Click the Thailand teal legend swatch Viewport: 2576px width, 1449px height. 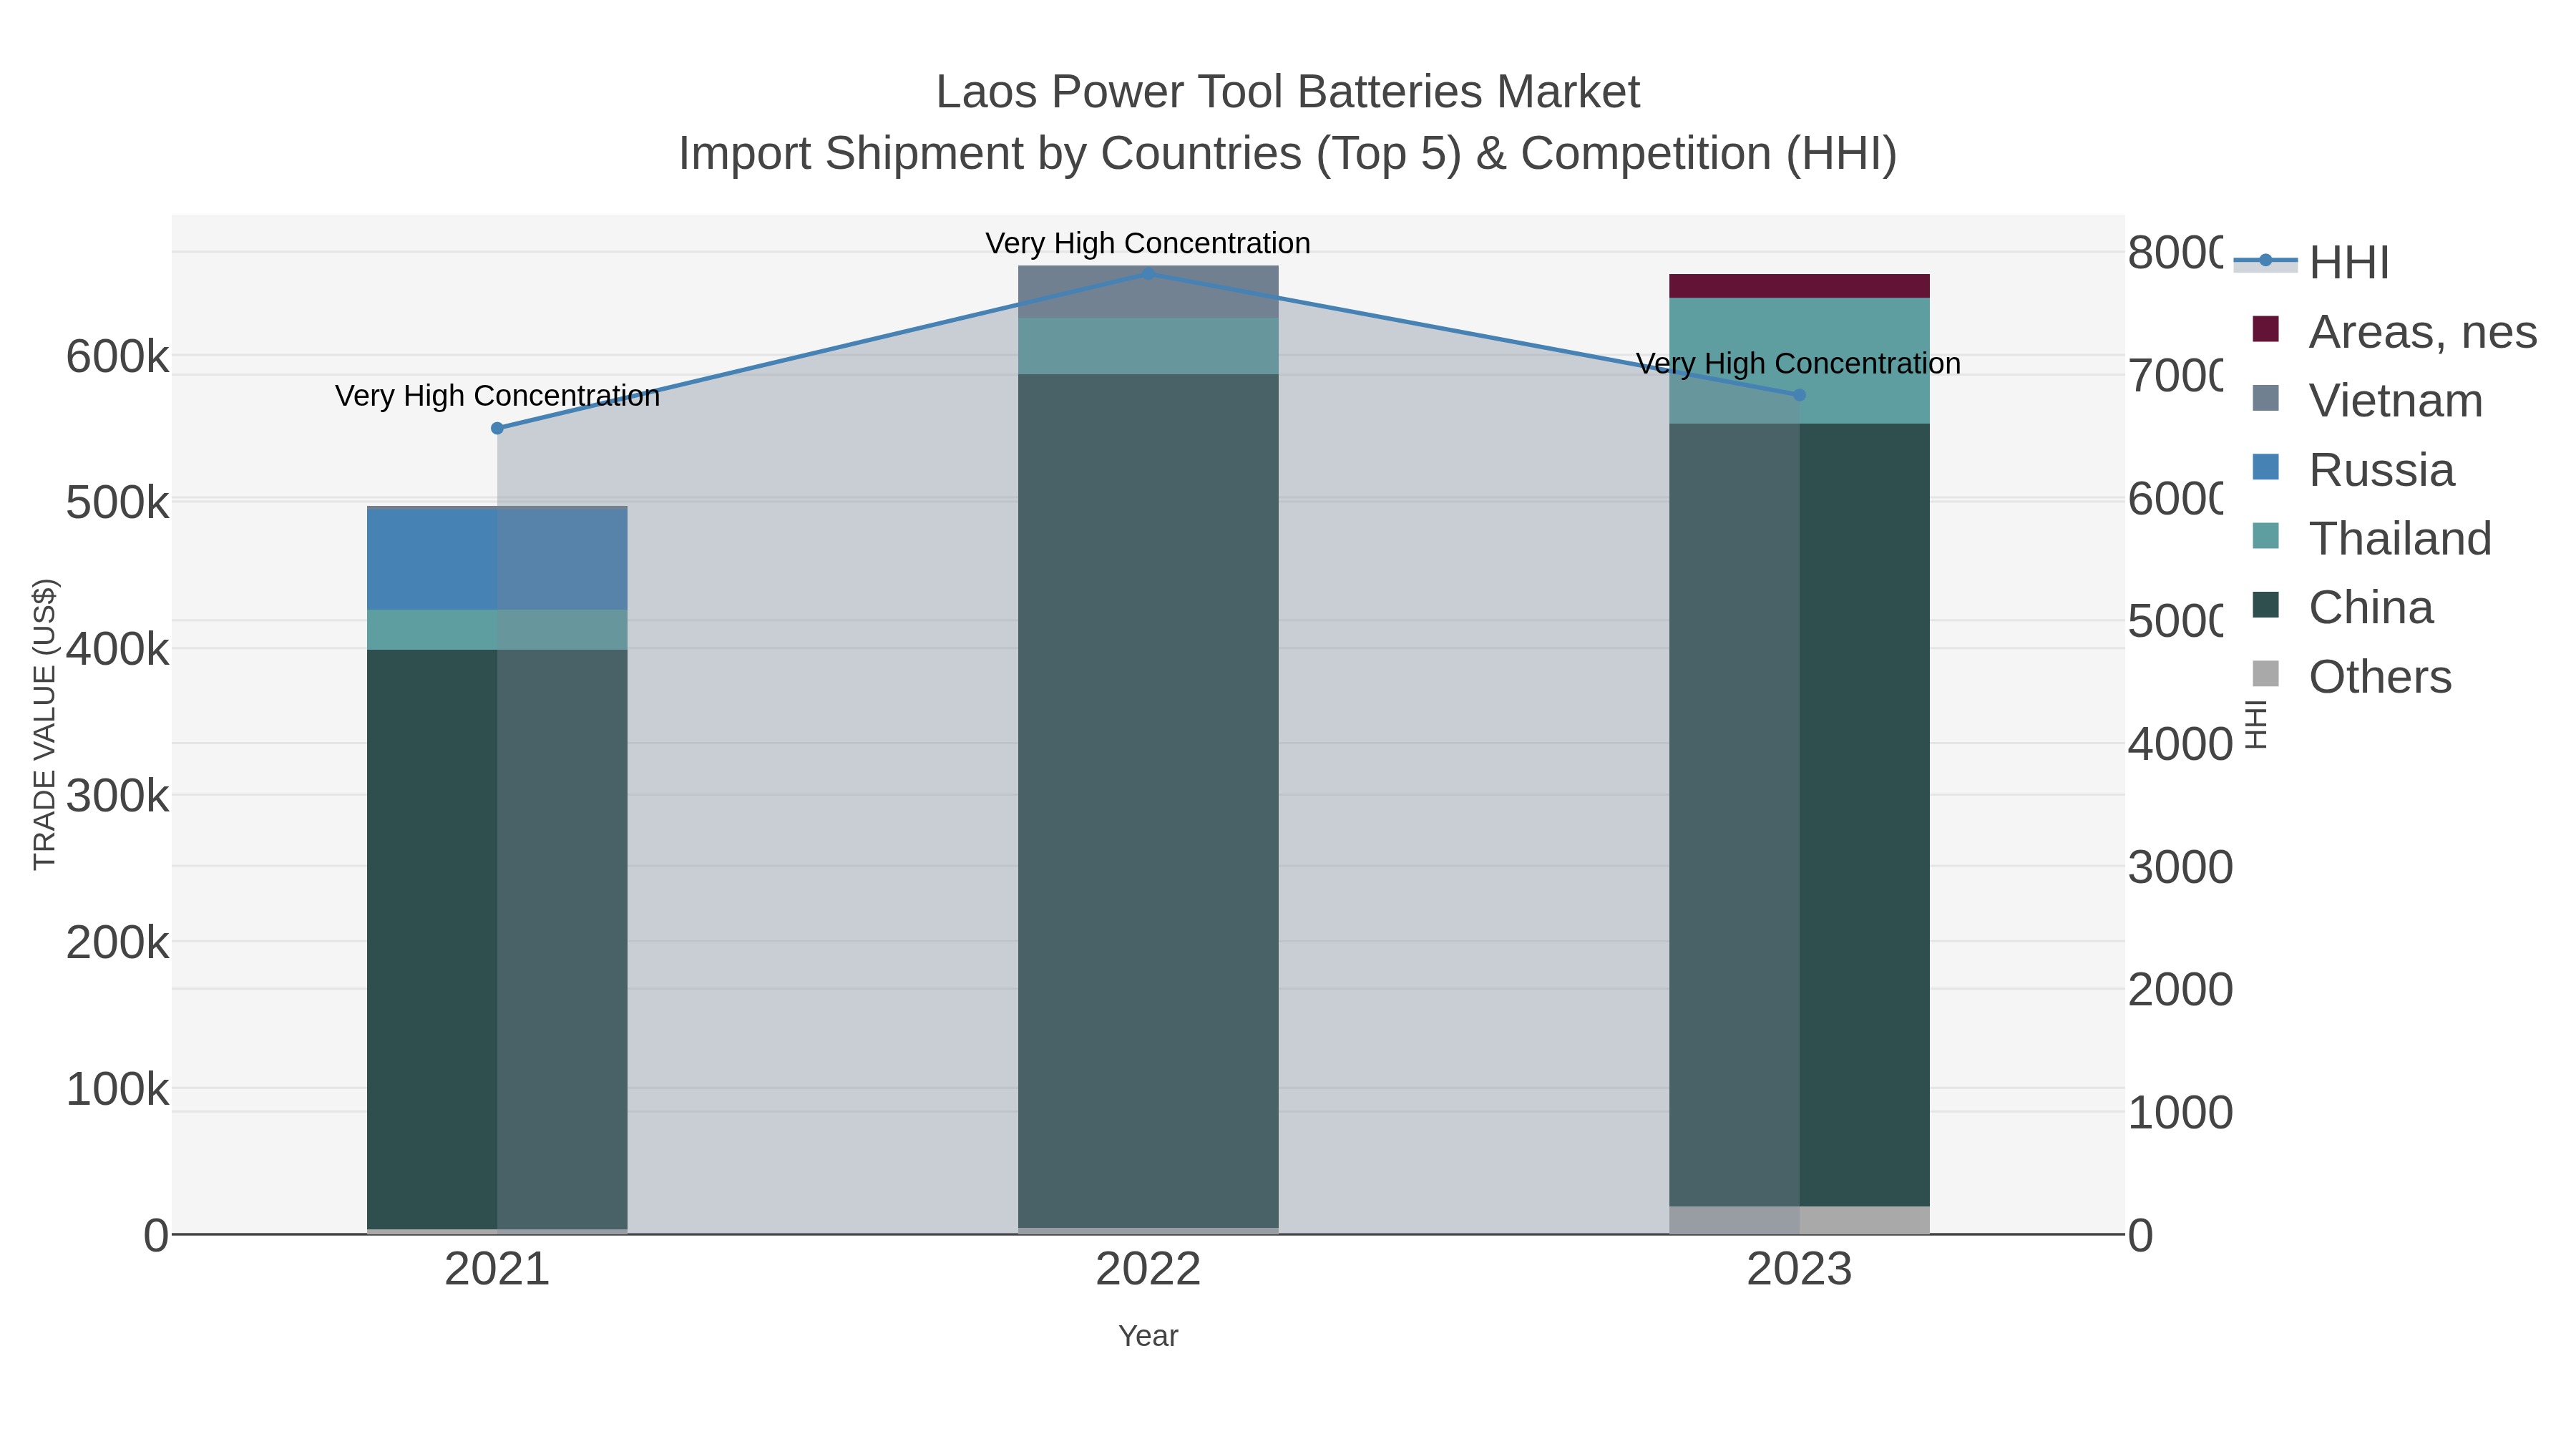[x=2265, y=536]
